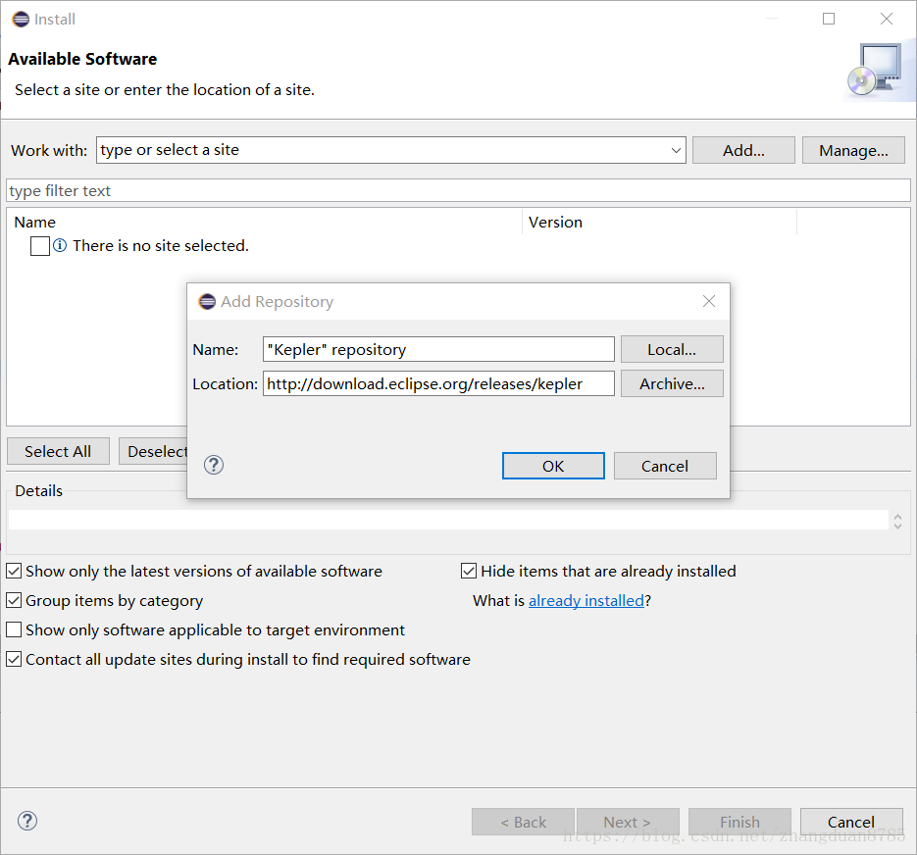
Task: Click the 'There is no site selected.' row
Action: tap(161, 246)
